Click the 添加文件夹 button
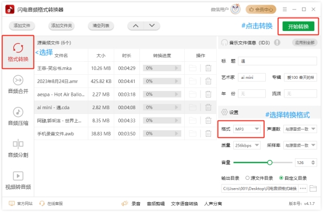The image size is (323, 212). (61, 26)
